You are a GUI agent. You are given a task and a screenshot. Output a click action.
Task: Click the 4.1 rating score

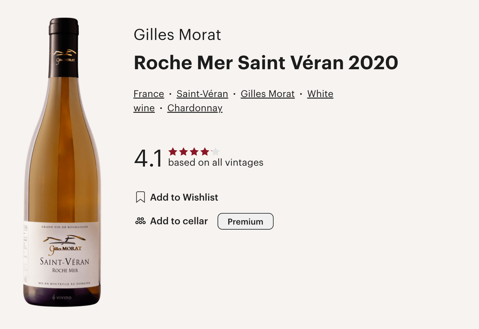click(148, 158)
